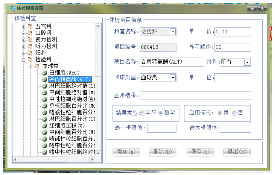275x175 pixels.
Task: Click the folder icon beside 视力检测
Action: pos(30,40)
